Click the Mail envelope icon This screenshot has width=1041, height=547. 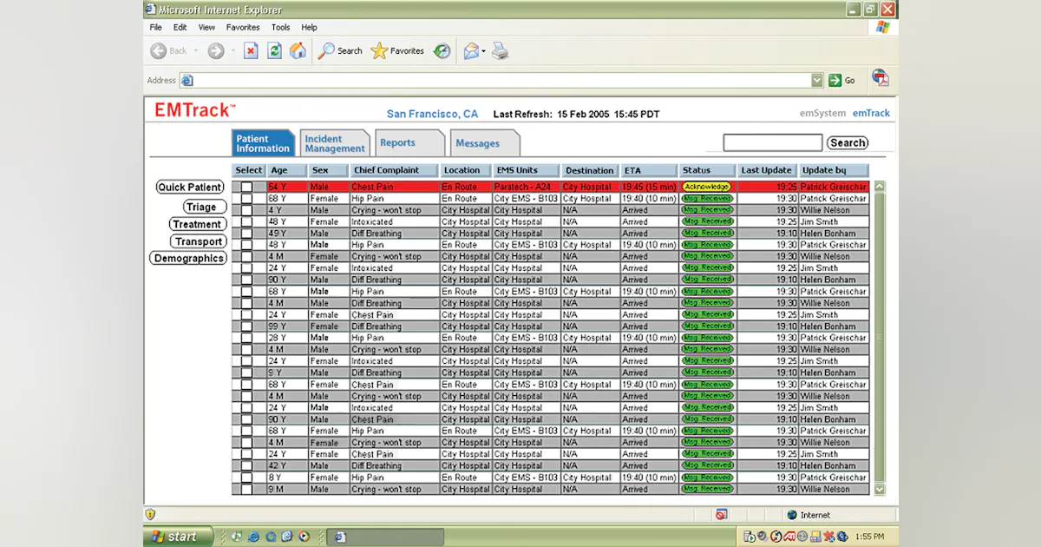tap(471, 51)
